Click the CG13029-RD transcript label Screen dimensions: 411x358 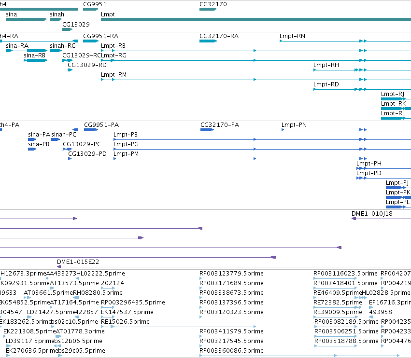(x=87, y=65)
